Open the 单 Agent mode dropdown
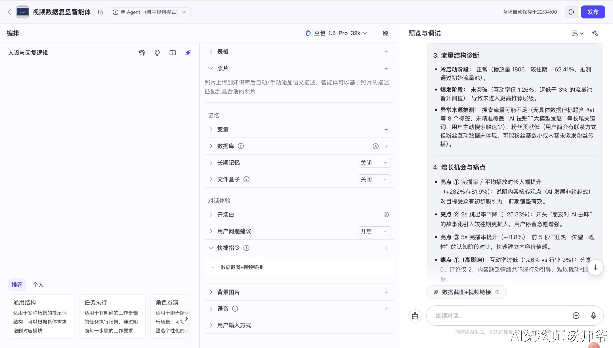613x348 pixels. (150, 12)
